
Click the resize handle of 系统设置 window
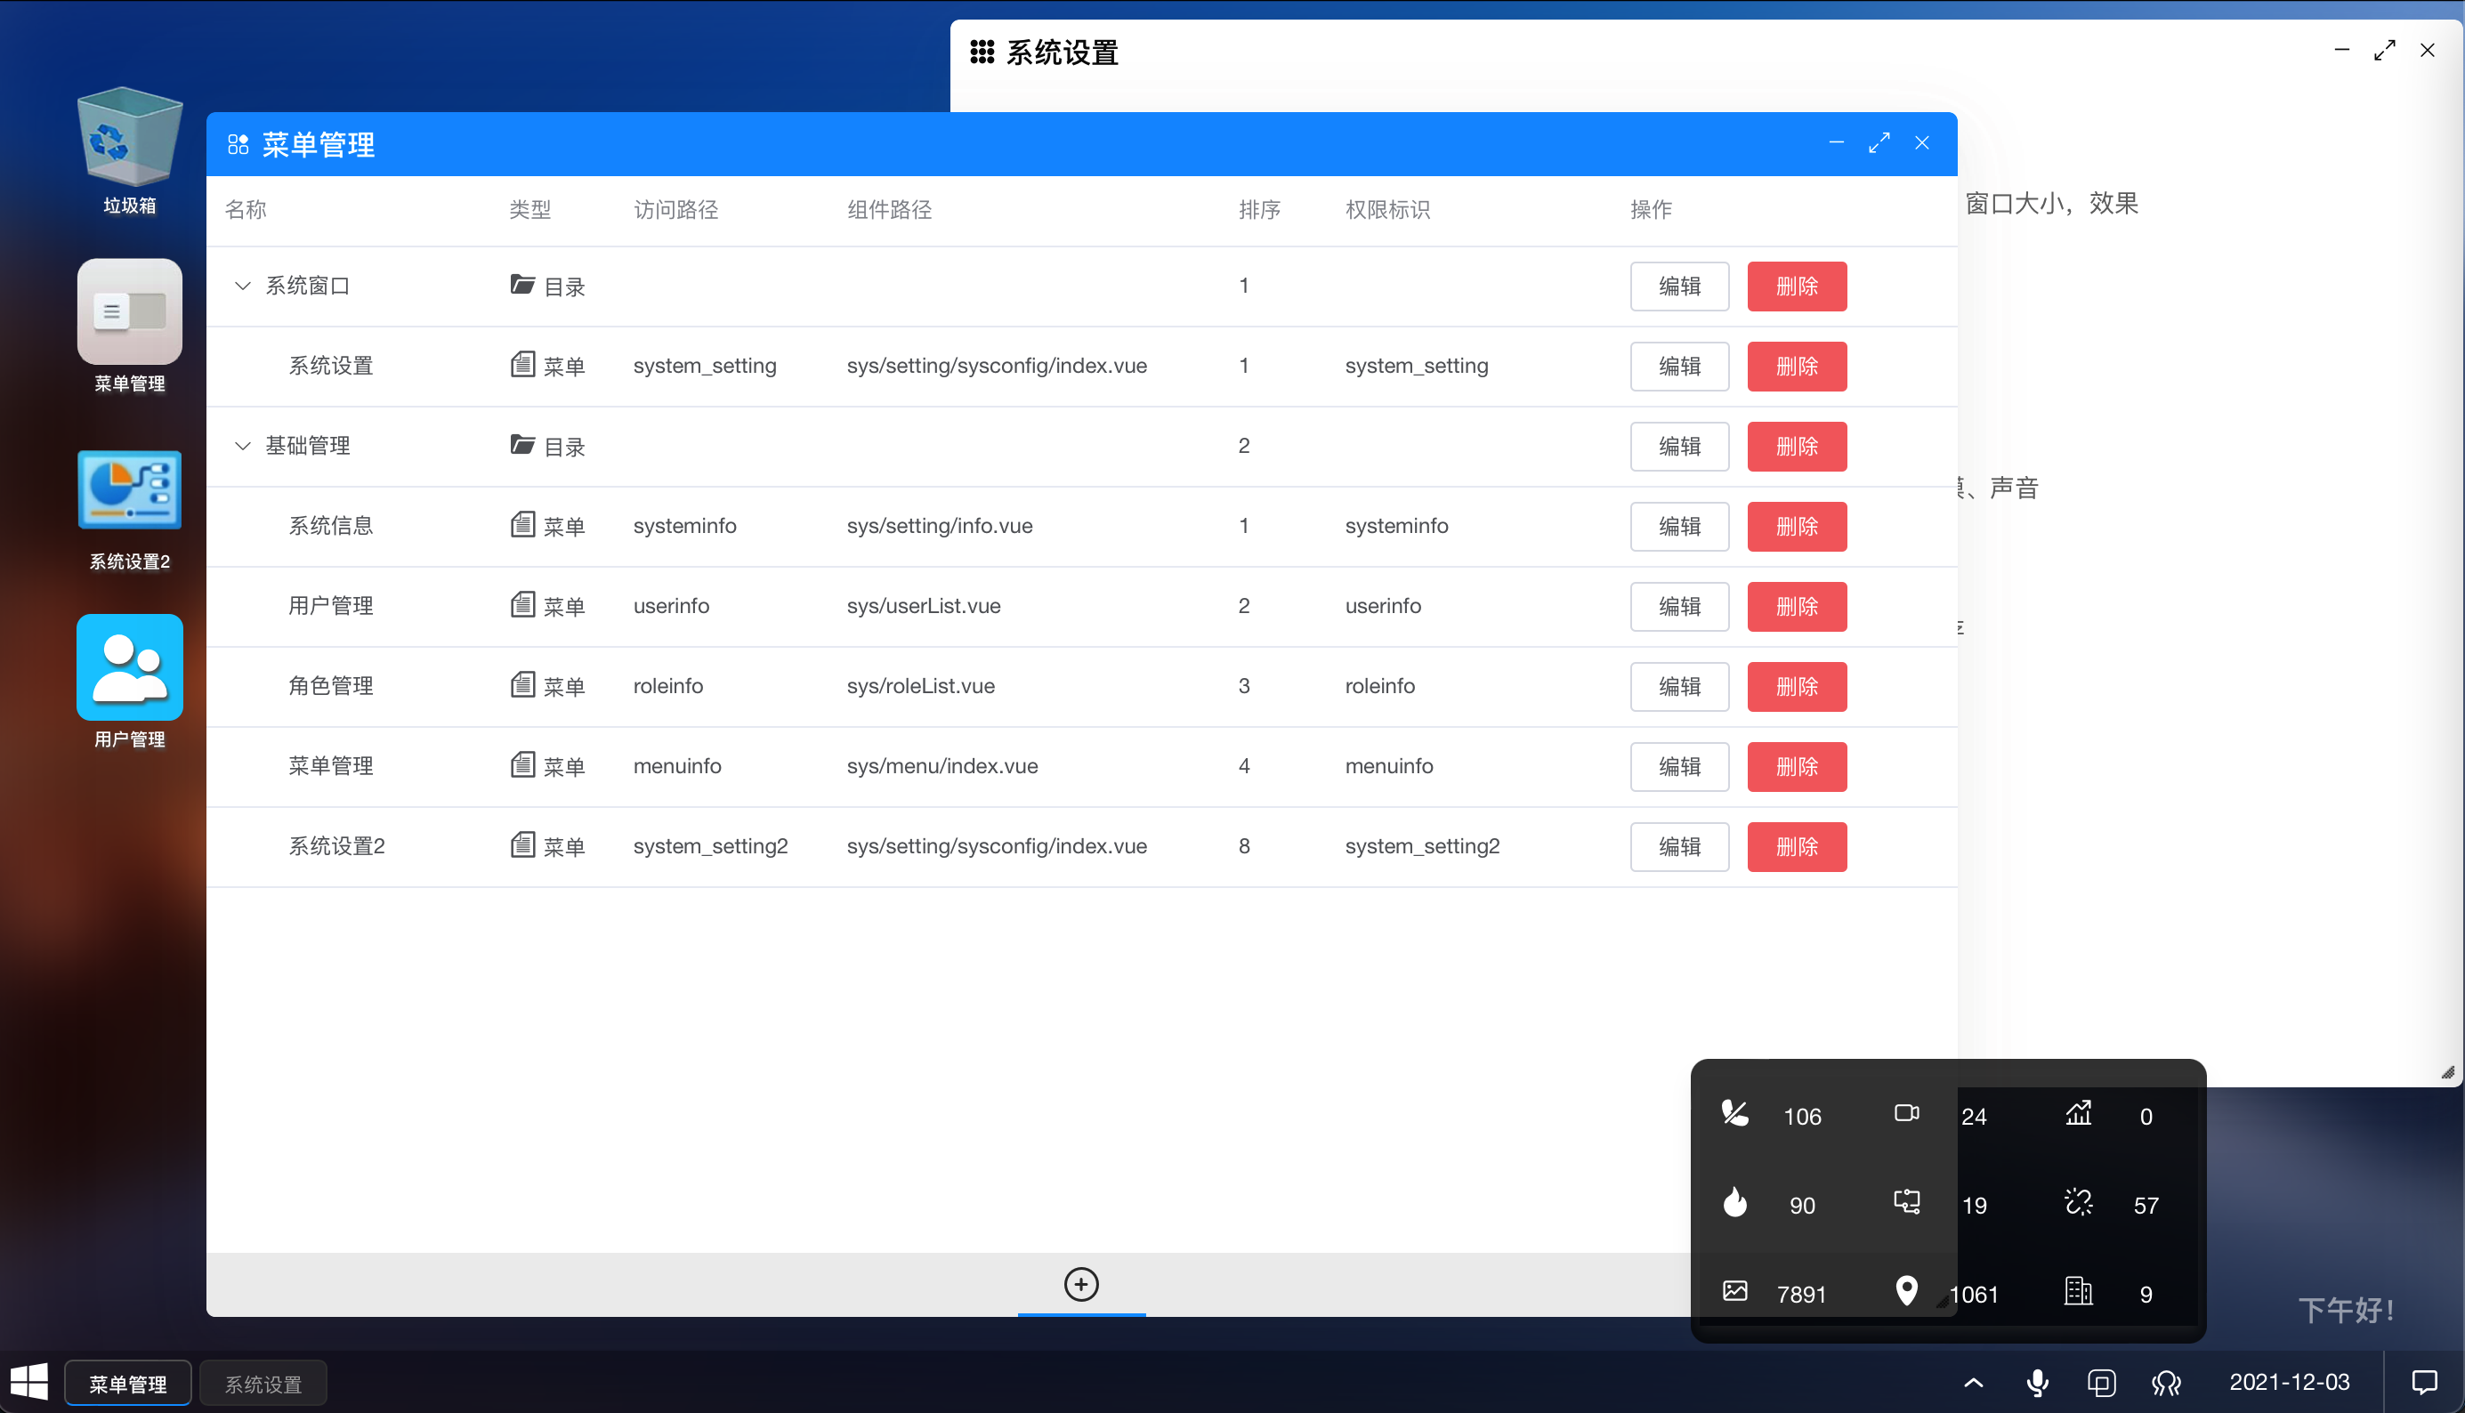click(x=2447, y=1072)
